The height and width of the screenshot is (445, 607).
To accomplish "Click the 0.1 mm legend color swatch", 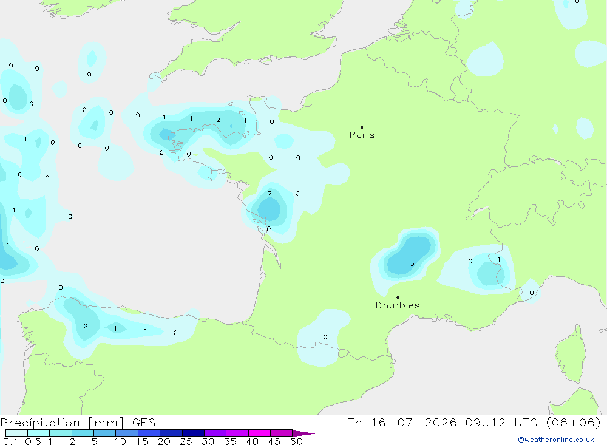I will point(16,433).
